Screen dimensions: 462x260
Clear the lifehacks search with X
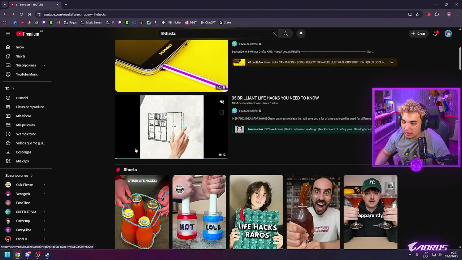[275, 34]
